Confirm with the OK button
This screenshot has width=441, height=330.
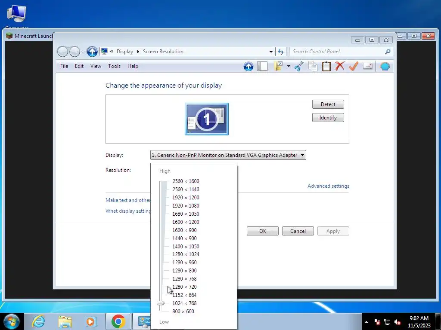click(263, 231)
